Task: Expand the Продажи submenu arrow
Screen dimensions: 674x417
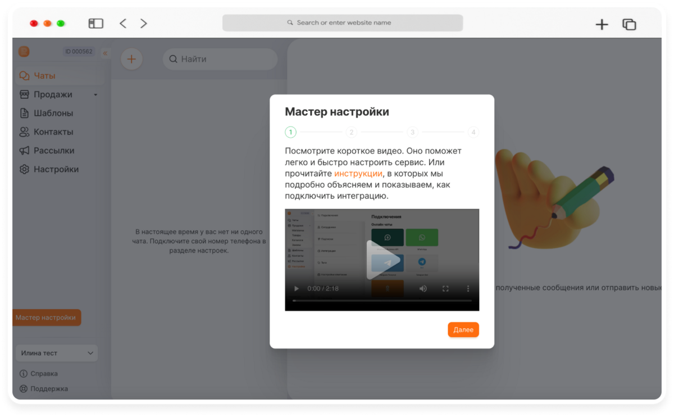Action: tap(95, 95)
